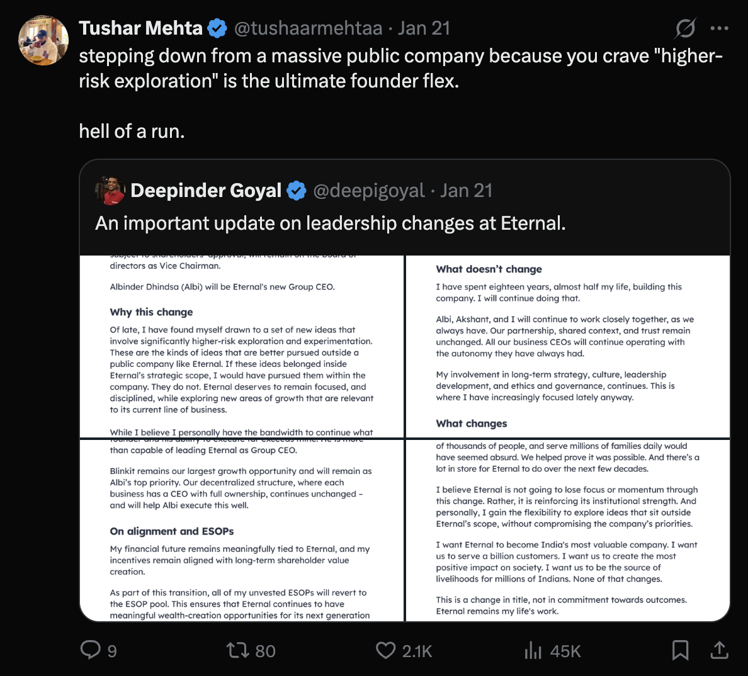Viewport: 748px width, 676px height.
Task: Open the 'On alignment and ESOPs' image
Action: (x=242, y=530)
